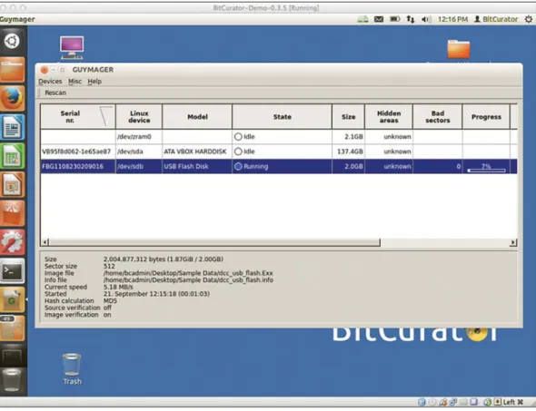Image resolution: width=536 pixels, height=411 pixels.
Task: Click VirtualBox USB devices status icon
Action: pyautogui.click(x=443, y=402)
